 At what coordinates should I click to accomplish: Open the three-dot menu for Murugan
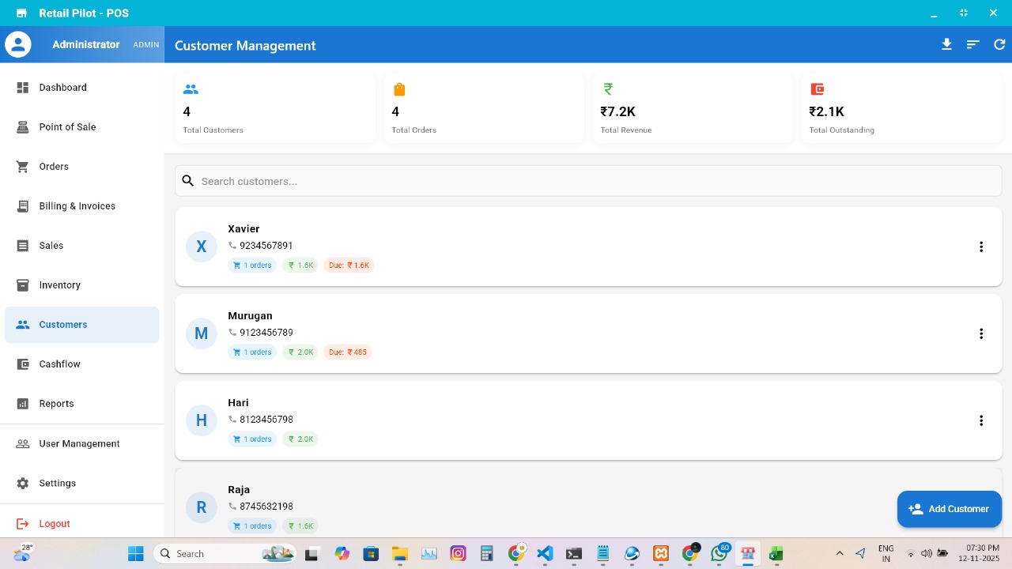(981, 333)
